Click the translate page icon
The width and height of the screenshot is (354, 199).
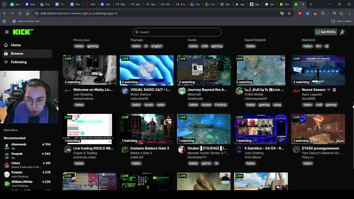(282, 13)
